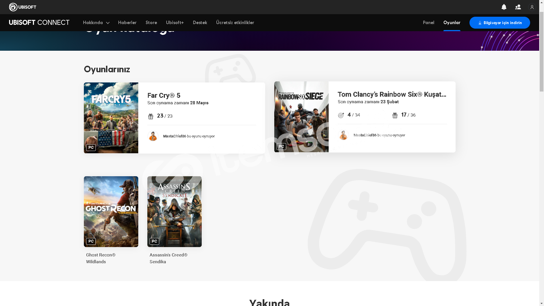Screen dimensions: 544x306
Task: Select the Oyunlar tab
Action: [x=452, y=23]
